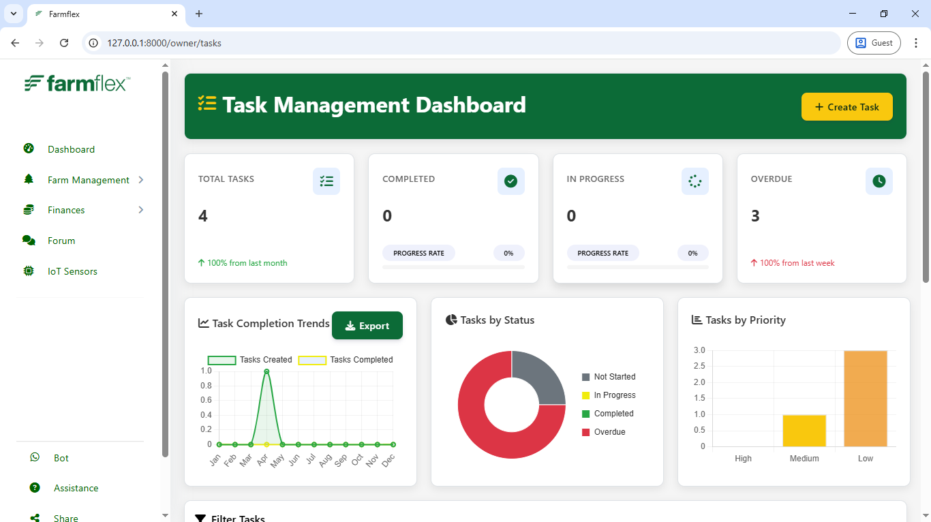Go back using the browser back arrow
Viewport: 931px width, 522px height.
click(x=15, y=43)
